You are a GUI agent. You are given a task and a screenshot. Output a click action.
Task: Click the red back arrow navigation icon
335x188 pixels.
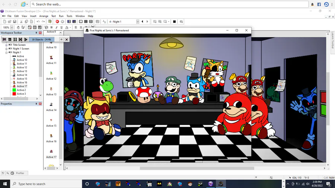[57, 22]
